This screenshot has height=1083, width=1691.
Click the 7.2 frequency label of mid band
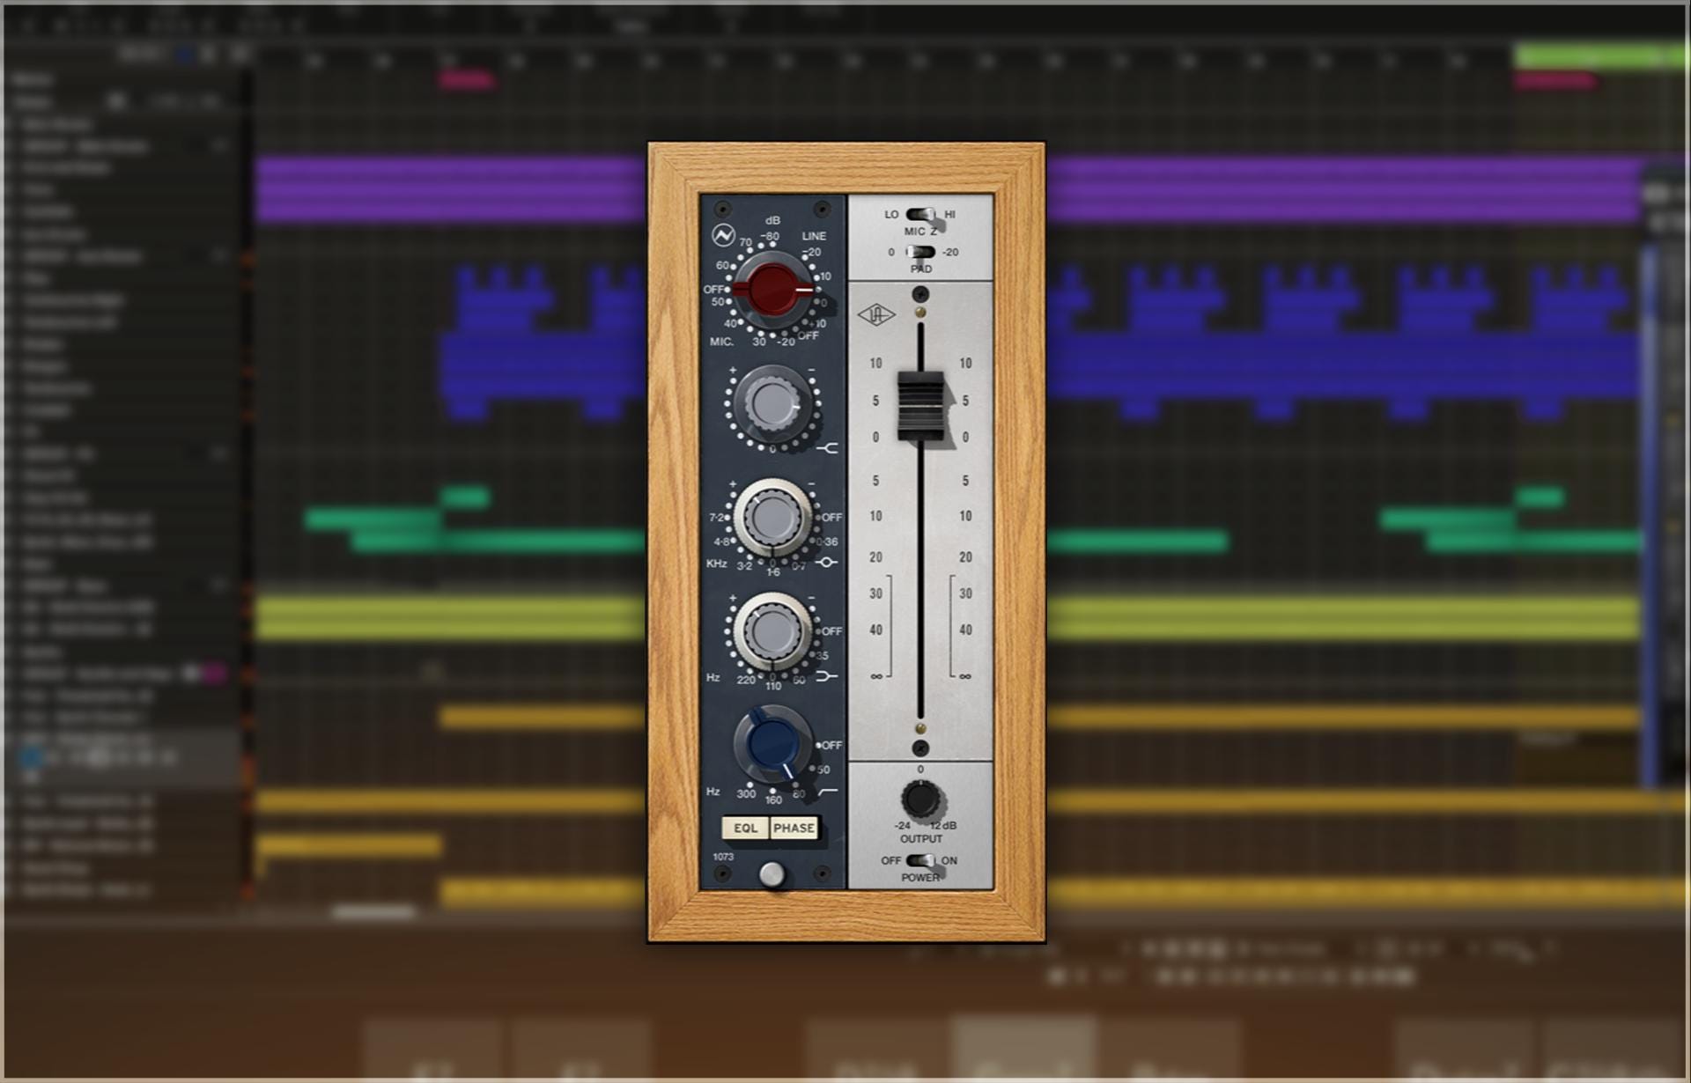coord(717,518)
